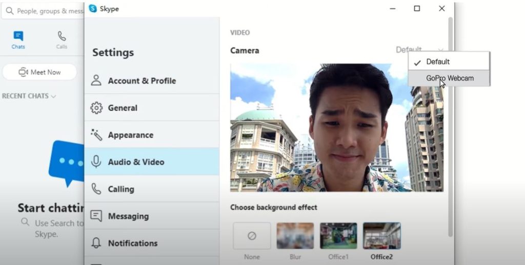Image resolution: width=525 pixels, height=265 pixels.
Task: Open the Chats tab icon
Action: [x=18, y=36]
